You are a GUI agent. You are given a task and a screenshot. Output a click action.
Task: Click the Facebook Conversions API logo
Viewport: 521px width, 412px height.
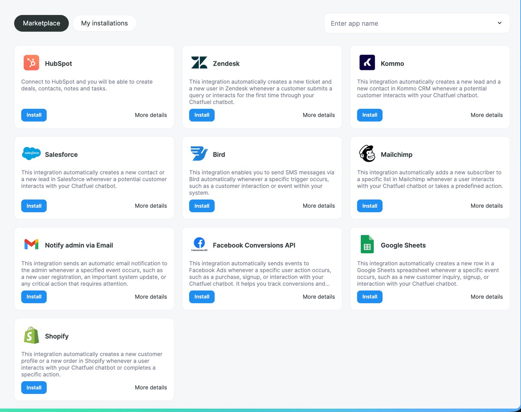coord(199,244)
